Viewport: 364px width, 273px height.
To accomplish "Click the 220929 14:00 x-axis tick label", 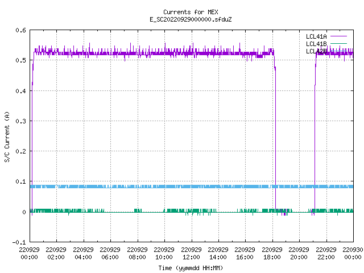I will tap(218, 253).
